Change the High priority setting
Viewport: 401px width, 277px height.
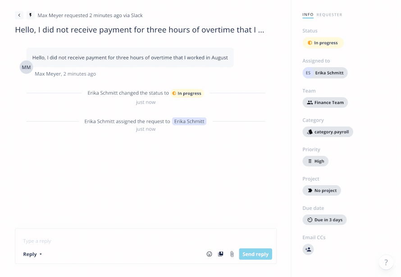coord(315,161)
